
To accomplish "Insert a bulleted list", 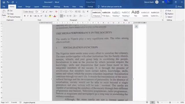I will tap(61, 12).
